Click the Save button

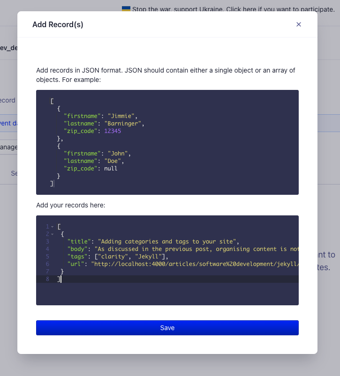[x=167, y=328]
